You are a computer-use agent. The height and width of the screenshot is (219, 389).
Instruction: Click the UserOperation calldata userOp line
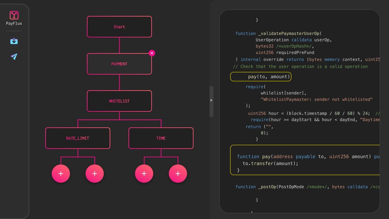pyautogui.click(x=294, y=40)
